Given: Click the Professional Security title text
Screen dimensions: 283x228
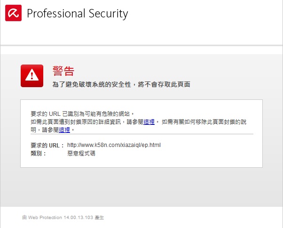Looking at the screenshot, I should point(78,14).
